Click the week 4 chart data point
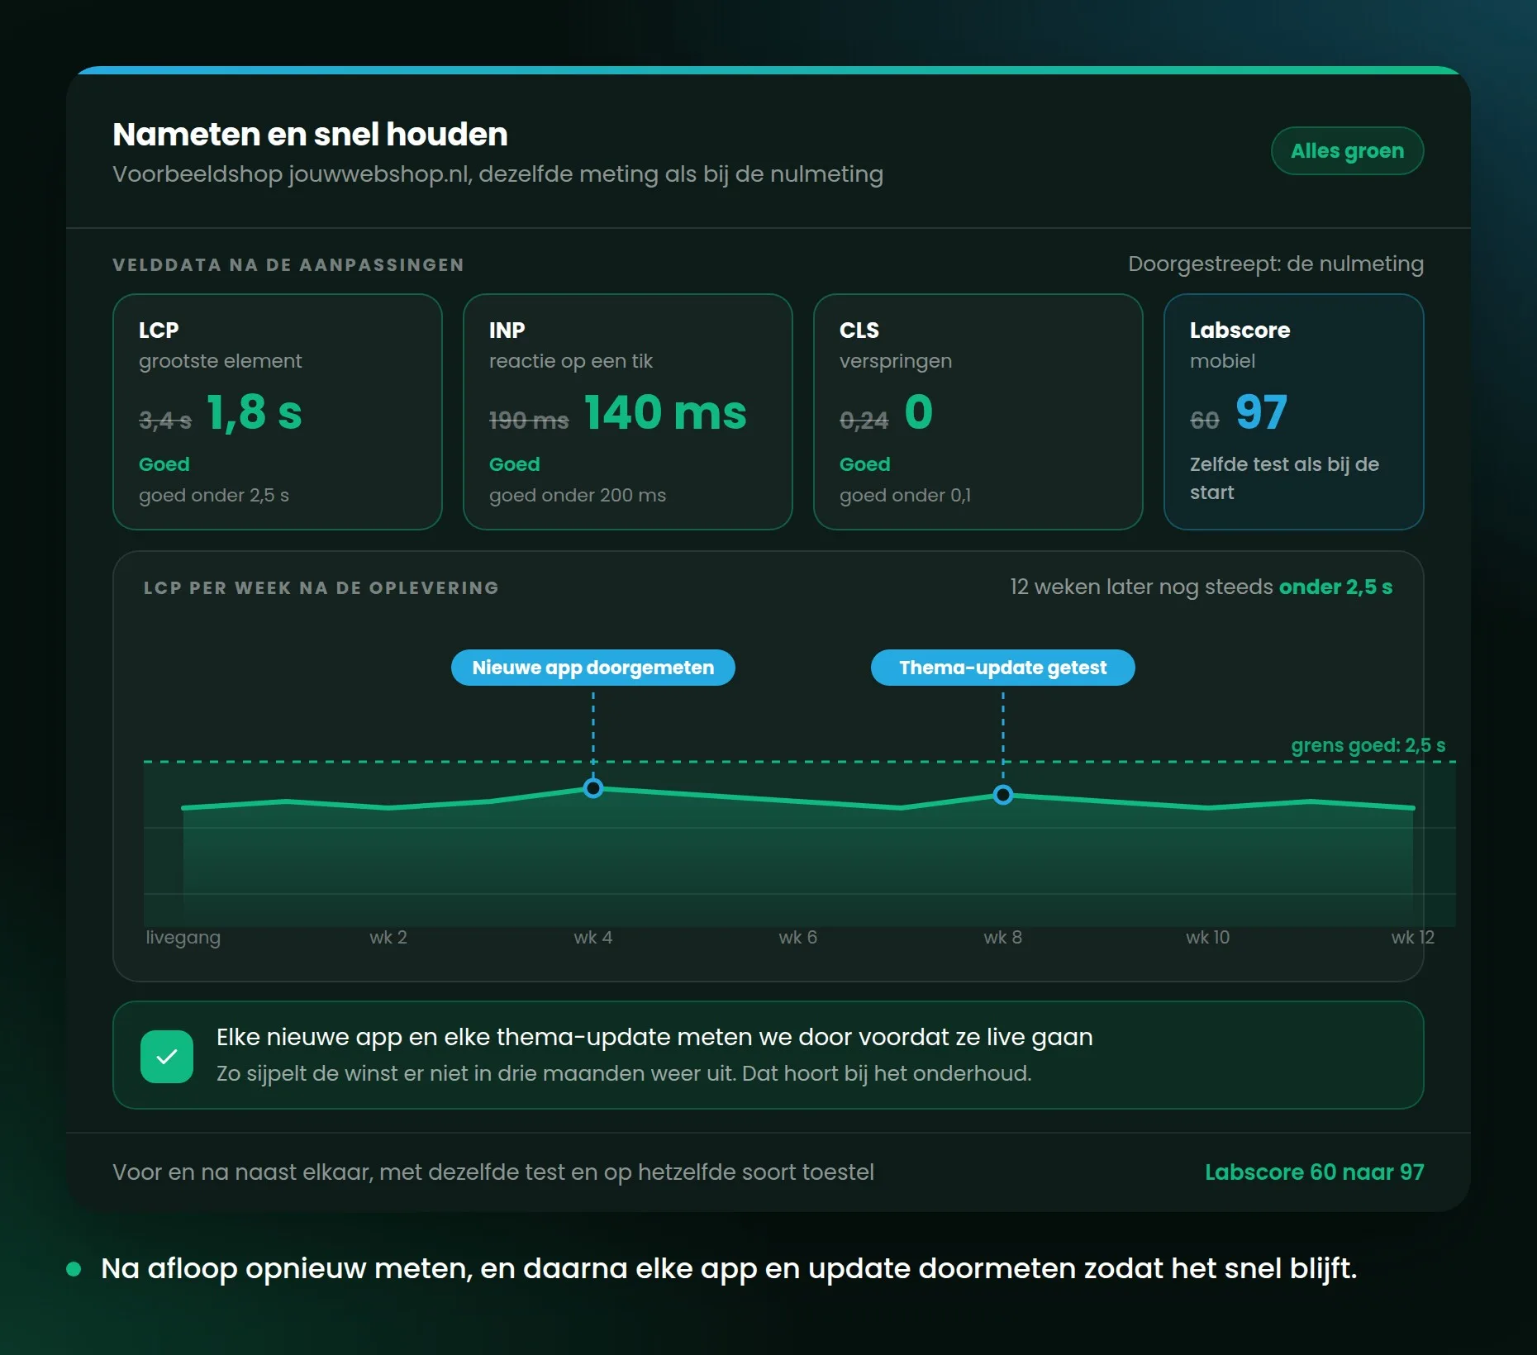Screen dimensions: 1537x1355 pos(592,788)
